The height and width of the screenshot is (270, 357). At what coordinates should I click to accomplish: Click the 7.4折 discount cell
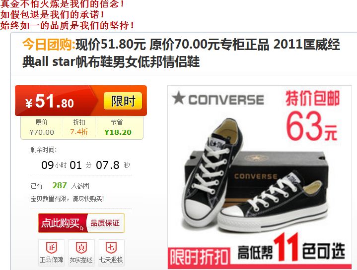click(79, 127)
